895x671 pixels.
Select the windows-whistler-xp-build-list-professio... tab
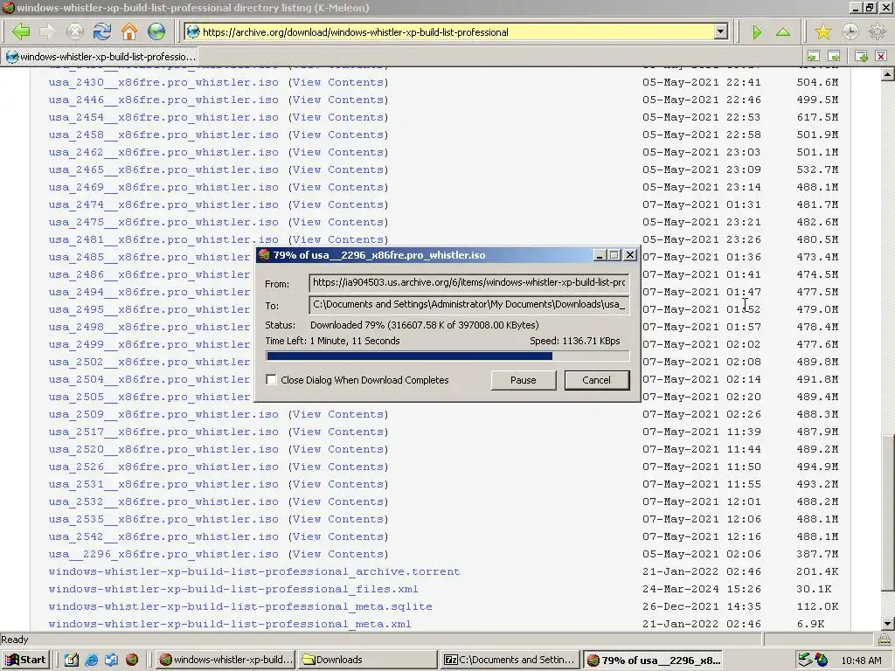click(x=101, y=57)
